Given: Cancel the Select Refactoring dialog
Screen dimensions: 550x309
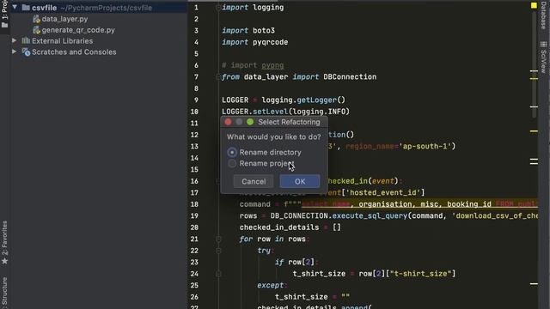Looking at the screenshot, I should click(254, 181).
